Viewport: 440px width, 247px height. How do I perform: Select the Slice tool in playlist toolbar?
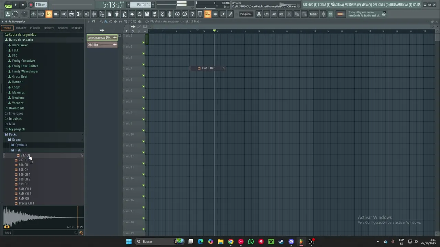125,22
